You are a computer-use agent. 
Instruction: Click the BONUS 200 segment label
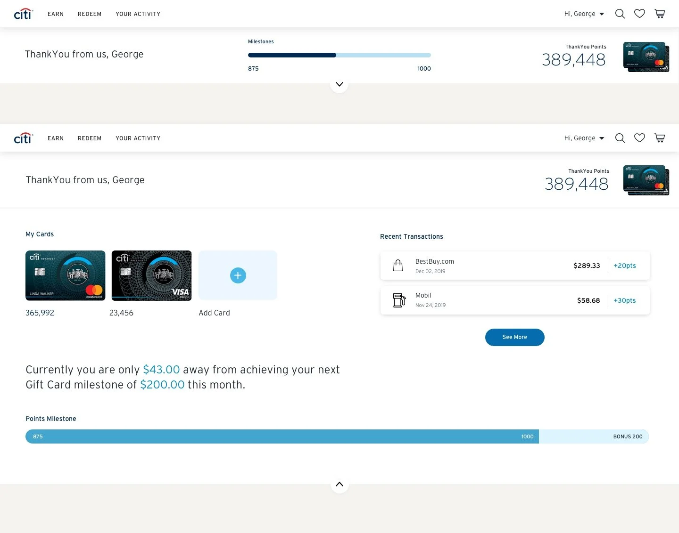[628, 436]
